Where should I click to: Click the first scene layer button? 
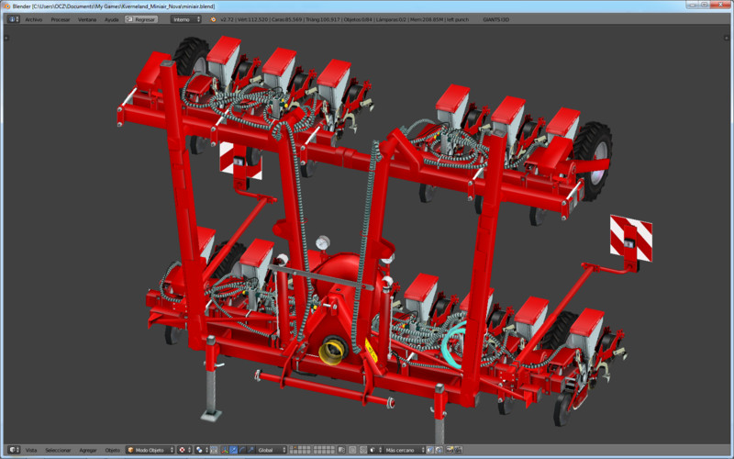(x=295, y=447)
